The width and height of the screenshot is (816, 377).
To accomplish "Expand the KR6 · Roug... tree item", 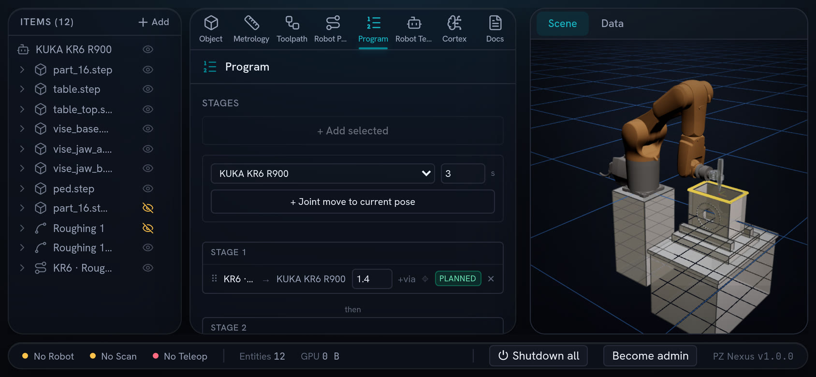I will tap(22, 268).
